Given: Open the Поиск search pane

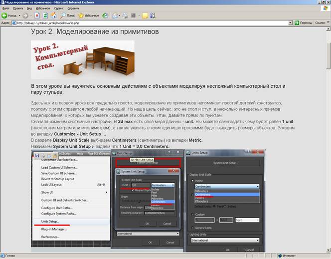Looking at the screenshot, I should pos(68,15).
